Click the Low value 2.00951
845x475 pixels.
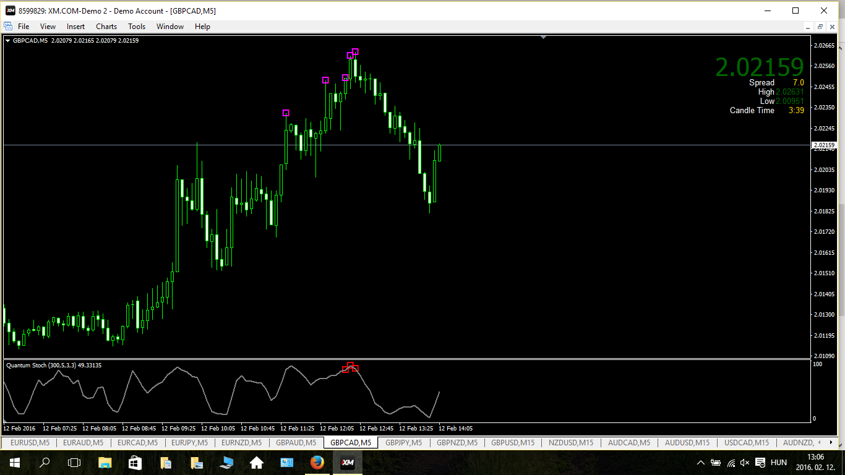pyautogui.click(x=790, y=101)
